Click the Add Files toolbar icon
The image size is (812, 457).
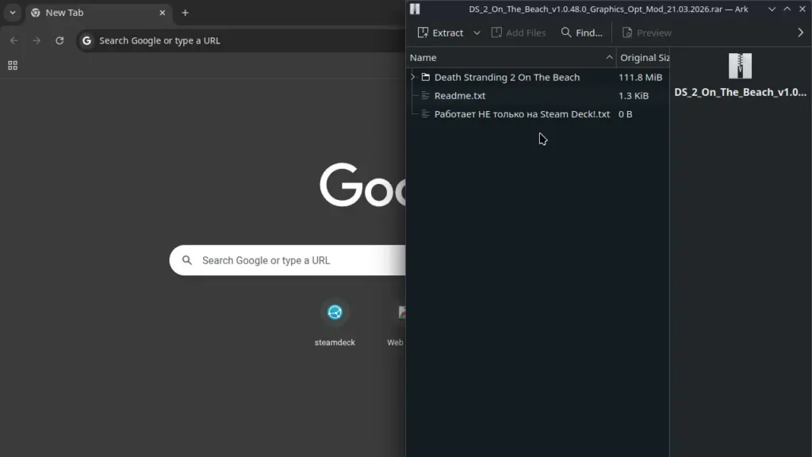point(519,33)
